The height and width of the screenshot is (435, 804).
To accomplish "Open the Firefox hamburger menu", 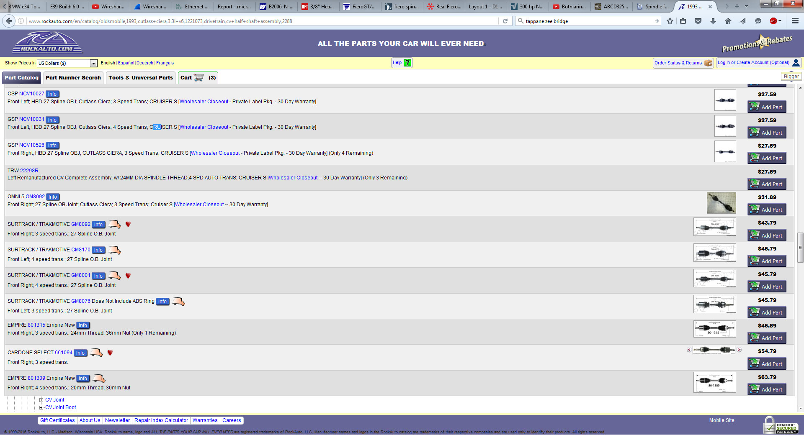I will 795,21.
